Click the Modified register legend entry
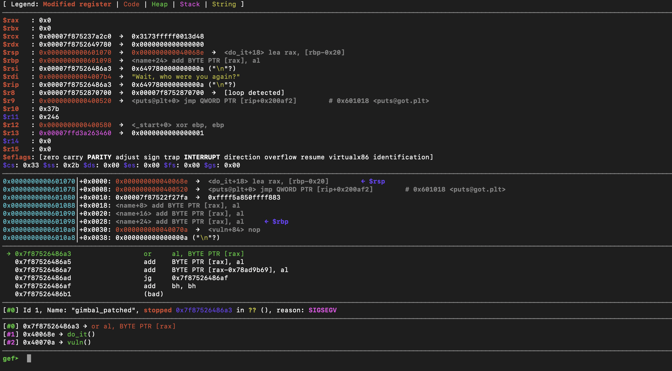Viewport: 672px width, 371px height. (77, 4)
